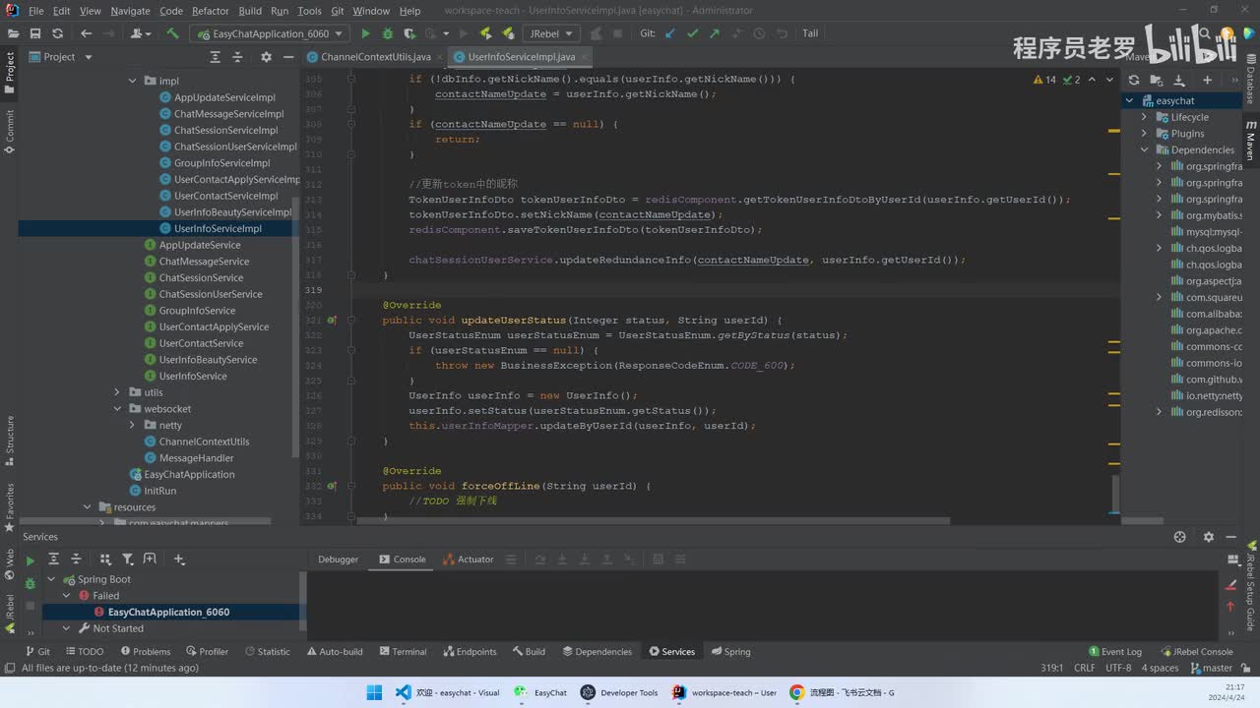Screen dimensions: 1260x708
Task: Expand the Maven Lifecycle node
Action: coord(1145,117)
